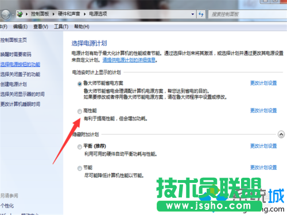This screenshot has height=215, width=287.
Task: Open the power plan details info link
Action: (129, 60)
